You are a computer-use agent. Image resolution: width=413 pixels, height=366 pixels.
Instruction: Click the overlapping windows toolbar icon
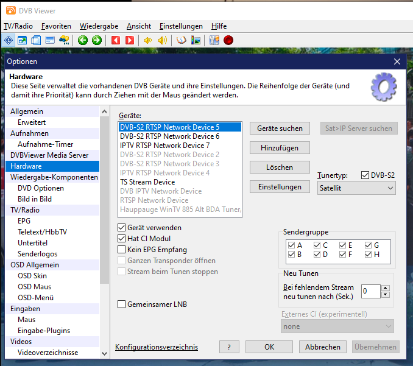(x=36, y=40)
